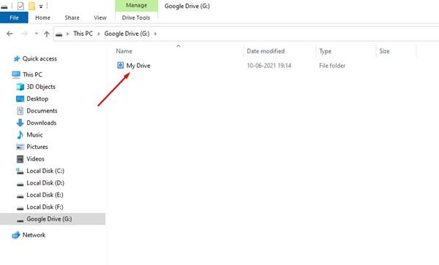Click the Properties quick access toolbar icon
The height and width of the screenshot is (265, 439).
point(20,6)
